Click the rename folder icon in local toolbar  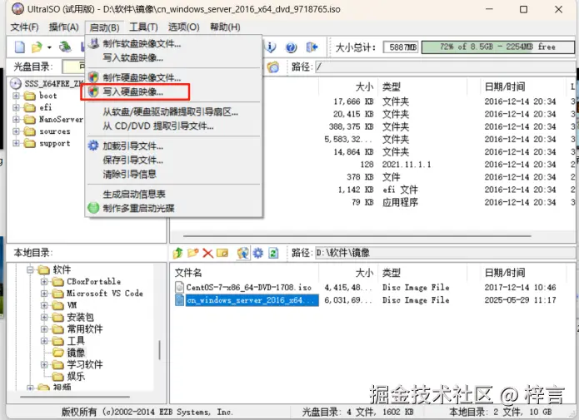coord(222,253)
